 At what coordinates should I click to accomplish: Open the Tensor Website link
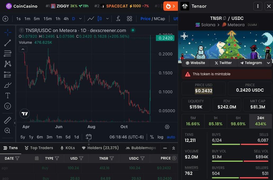[x=195, y=63]
